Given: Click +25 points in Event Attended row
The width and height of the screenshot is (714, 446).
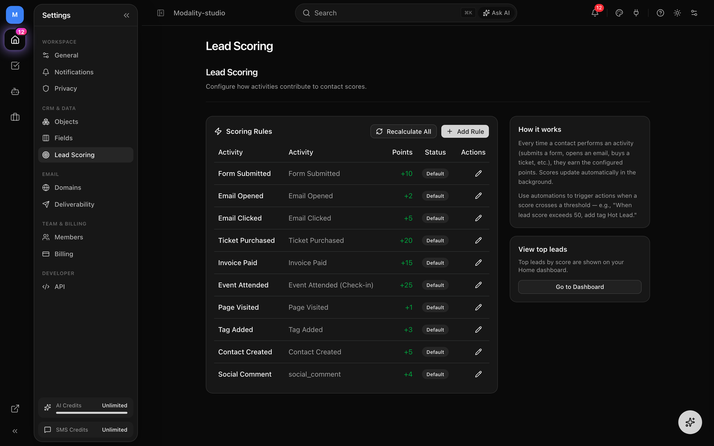Looking at the screenshot, I should pos(406,285).
